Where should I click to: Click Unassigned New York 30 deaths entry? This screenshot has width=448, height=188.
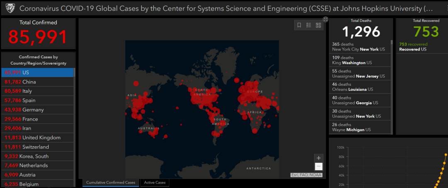pyautogui.click(x=360, y=114)
